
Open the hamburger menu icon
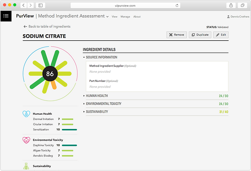pyautogui.click(x=6, y=16)
